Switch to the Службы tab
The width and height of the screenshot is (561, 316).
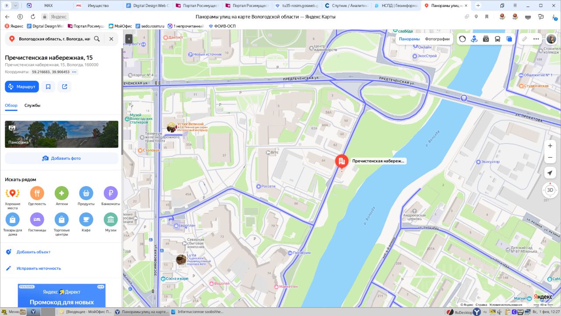click(x=32, y=105)
